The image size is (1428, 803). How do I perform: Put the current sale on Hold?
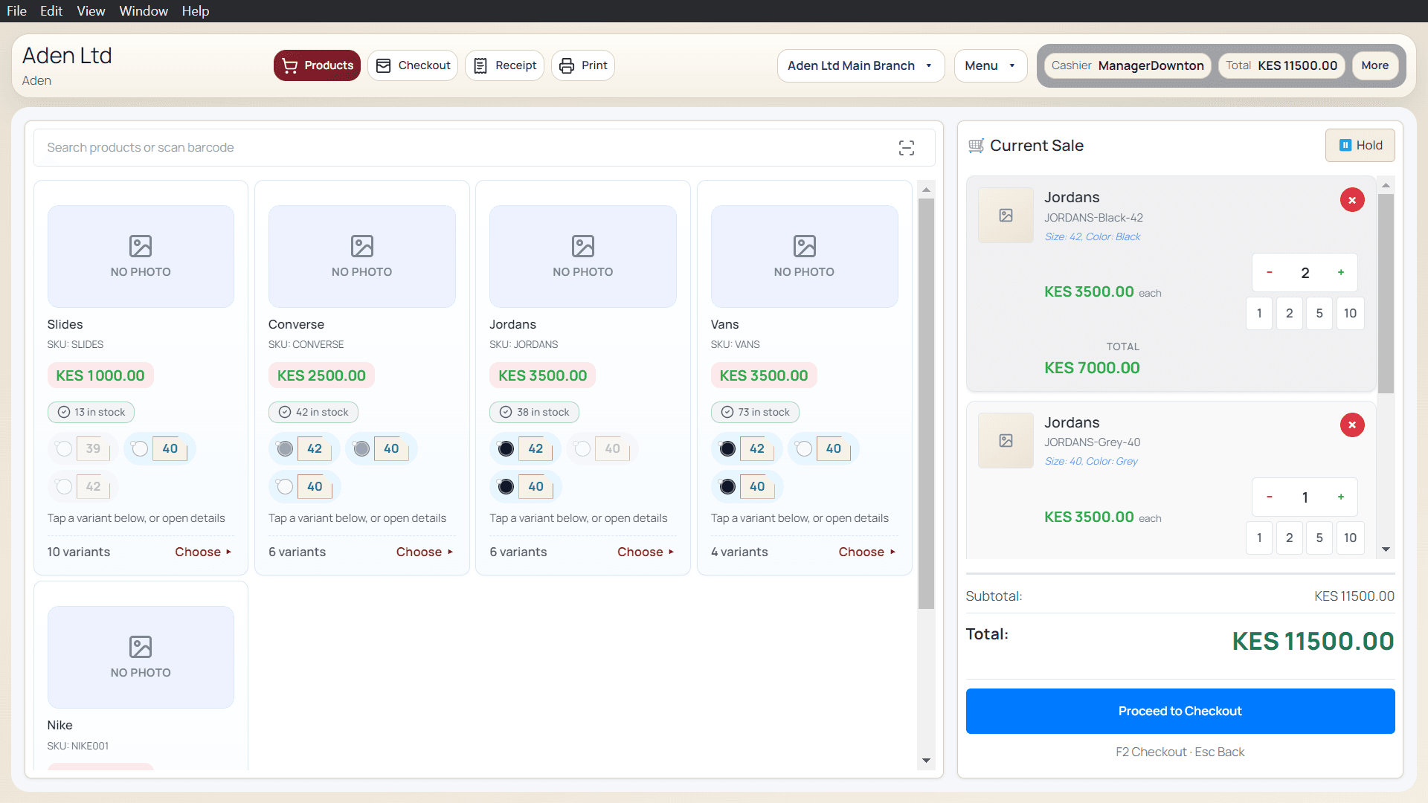click(1360, 146)
